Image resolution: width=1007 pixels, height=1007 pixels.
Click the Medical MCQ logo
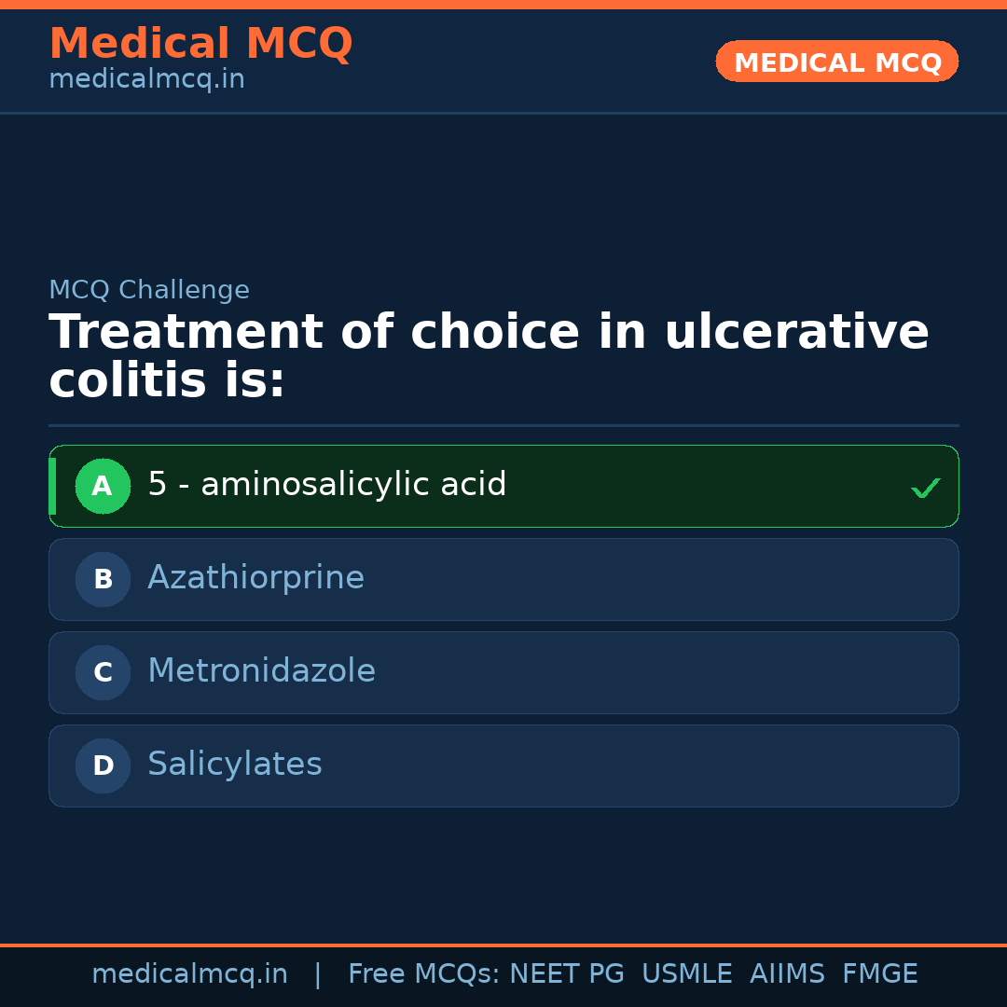200,43
